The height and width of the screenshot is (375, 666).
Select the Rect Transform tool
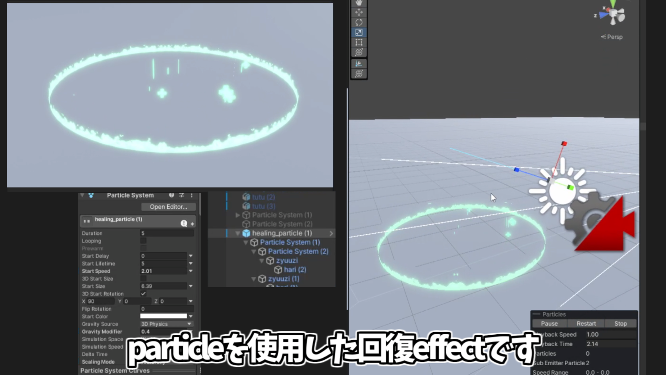[359, 42]
